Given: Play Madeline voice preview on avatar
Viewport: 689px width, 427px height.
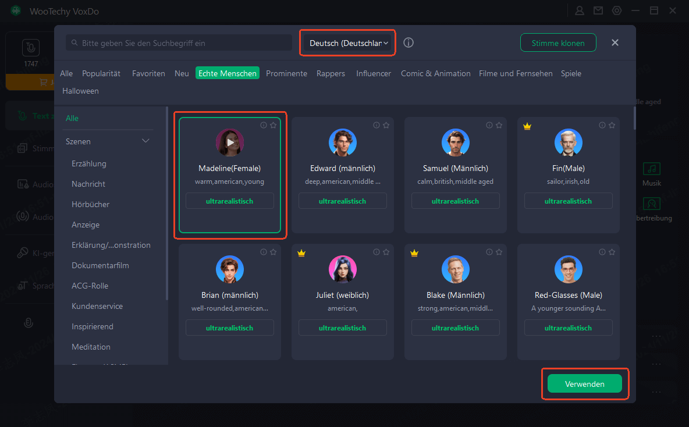Looking at the screenshot, I should point(230,143).
